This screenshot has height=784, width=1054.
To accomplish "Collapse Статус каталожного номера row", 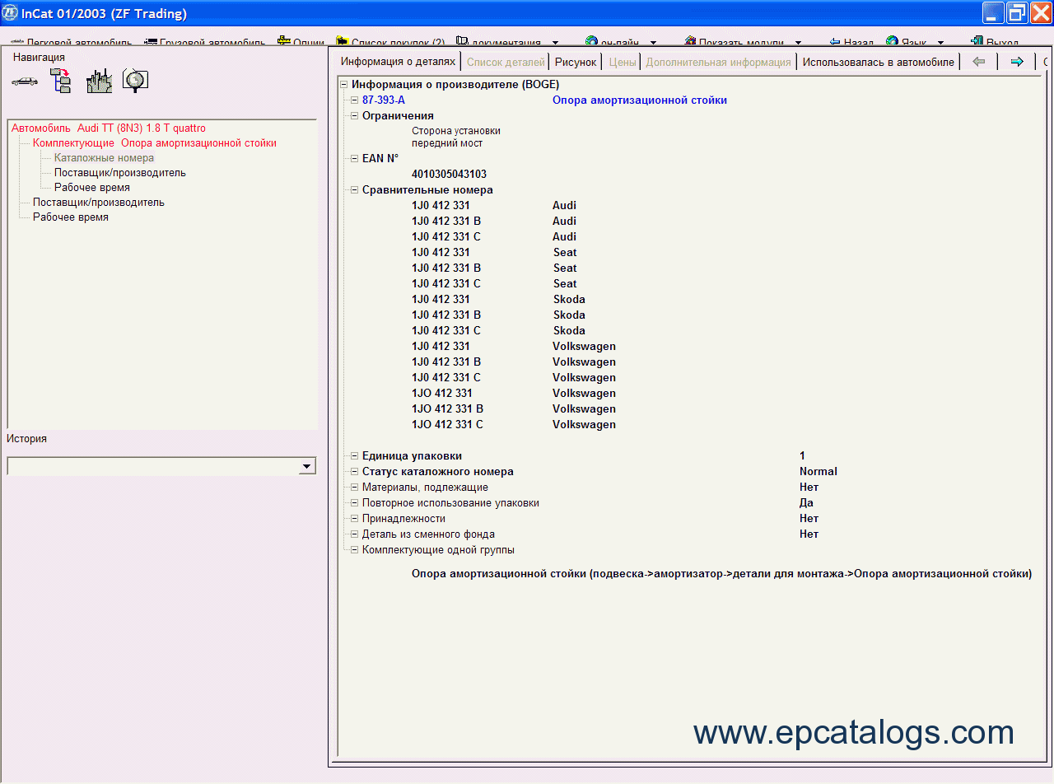I will pyautogui.click(x=354, y=471).
